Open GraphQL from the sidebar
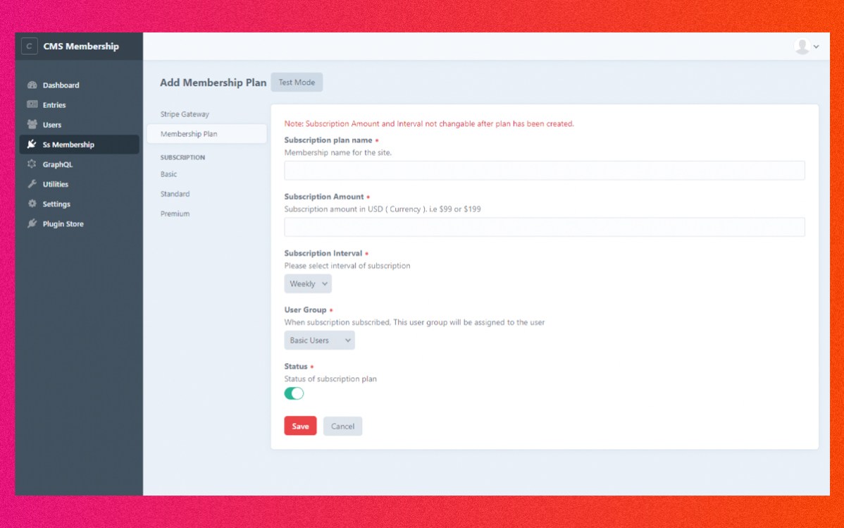This screenshot has height=528, width=844. pos(79,164)
